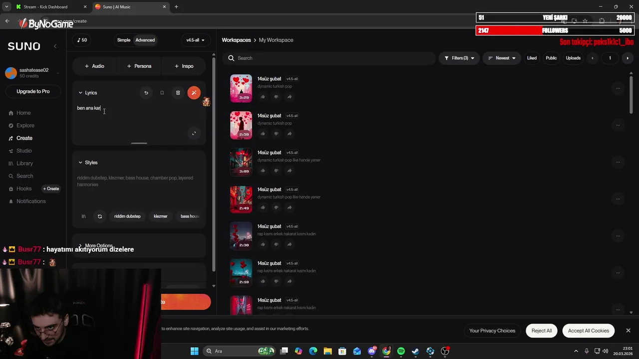Screen dimensions: 639x359
Task: Dislike the 3:29 song 14süz şubat
Action: click(276, 97)
